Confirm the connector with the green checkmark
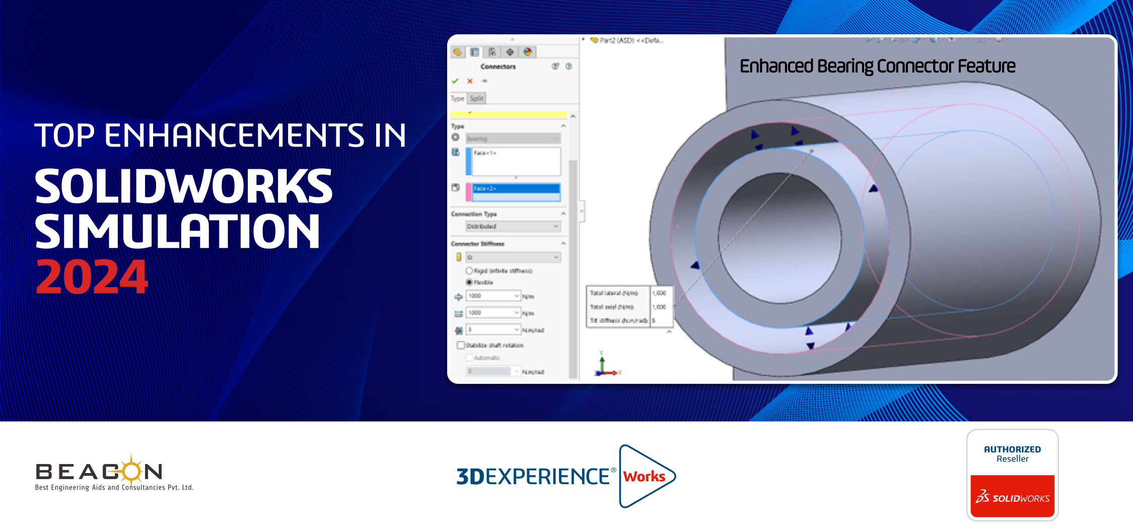Image resolution: width=1133 pixels, height=529 pixels. point(455,81)
